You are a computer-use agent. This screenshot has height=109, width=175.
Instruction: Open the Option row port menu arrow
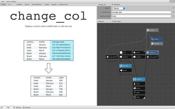click(x=173, y=8)
